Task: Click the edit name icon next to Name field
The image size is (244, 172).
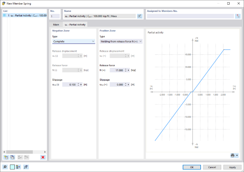Action: 140,16
